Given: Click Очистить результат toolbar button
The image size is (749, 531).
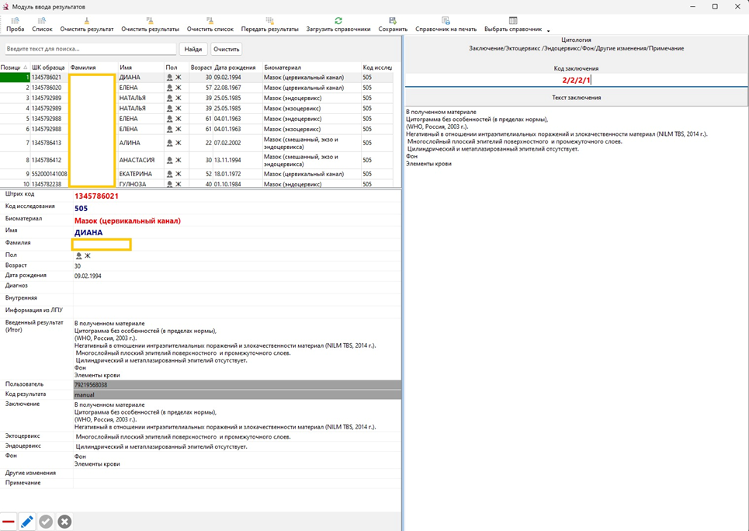Looking at the screenshot, I should pos(87,25).
